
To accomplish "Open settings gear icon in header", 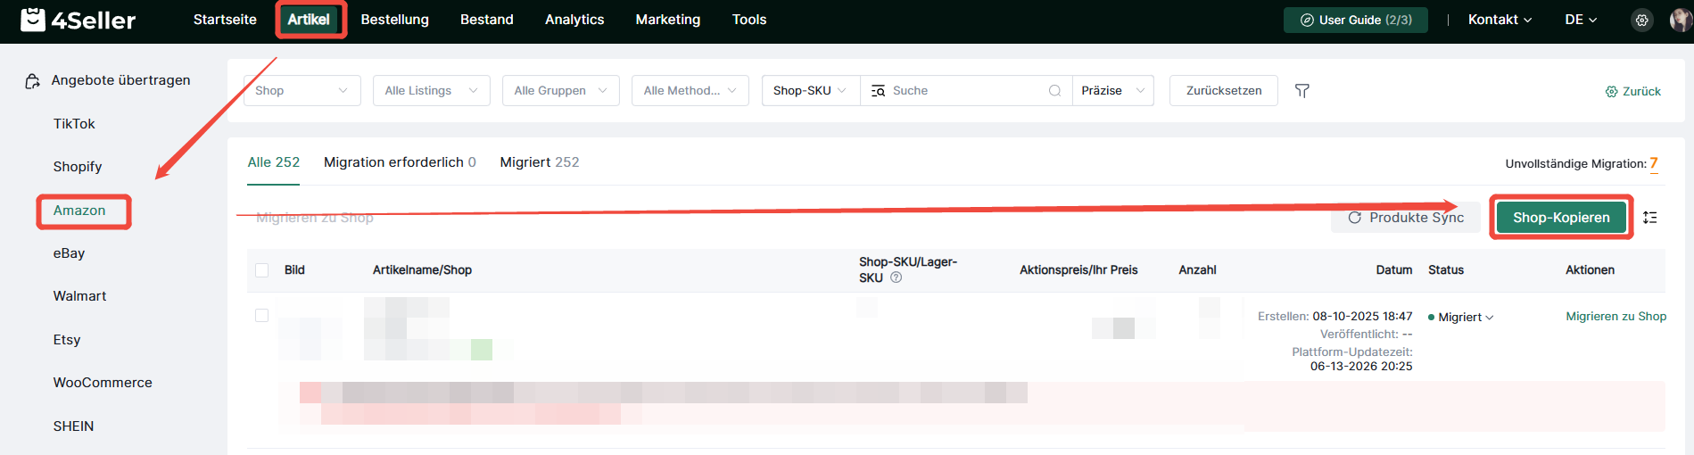I will [x=1641, y=20].
